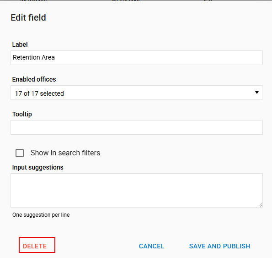Click the 'Show in search filters' label text
Viewport: 272px width, 258px height.
[65, 153]
